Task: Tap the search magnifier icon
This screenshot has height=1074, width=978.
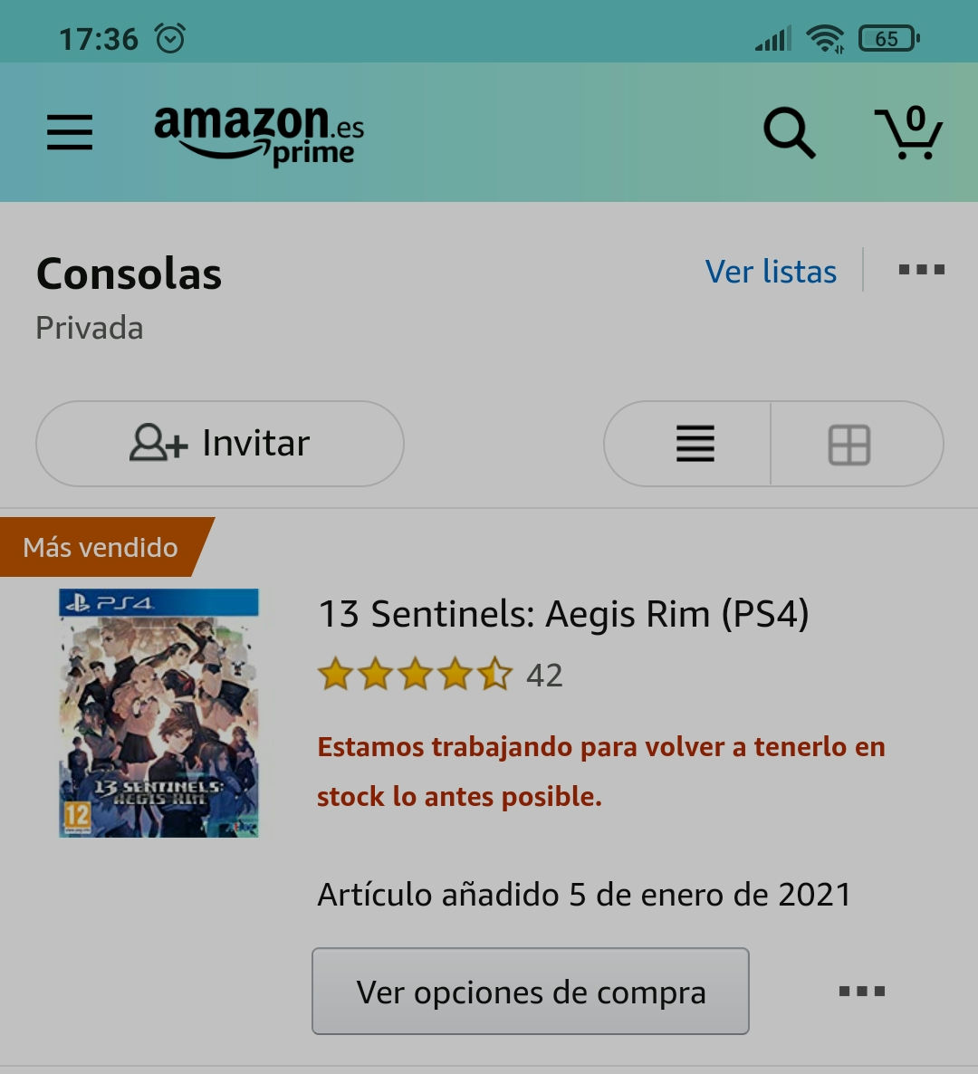Action: click(789, 133)
